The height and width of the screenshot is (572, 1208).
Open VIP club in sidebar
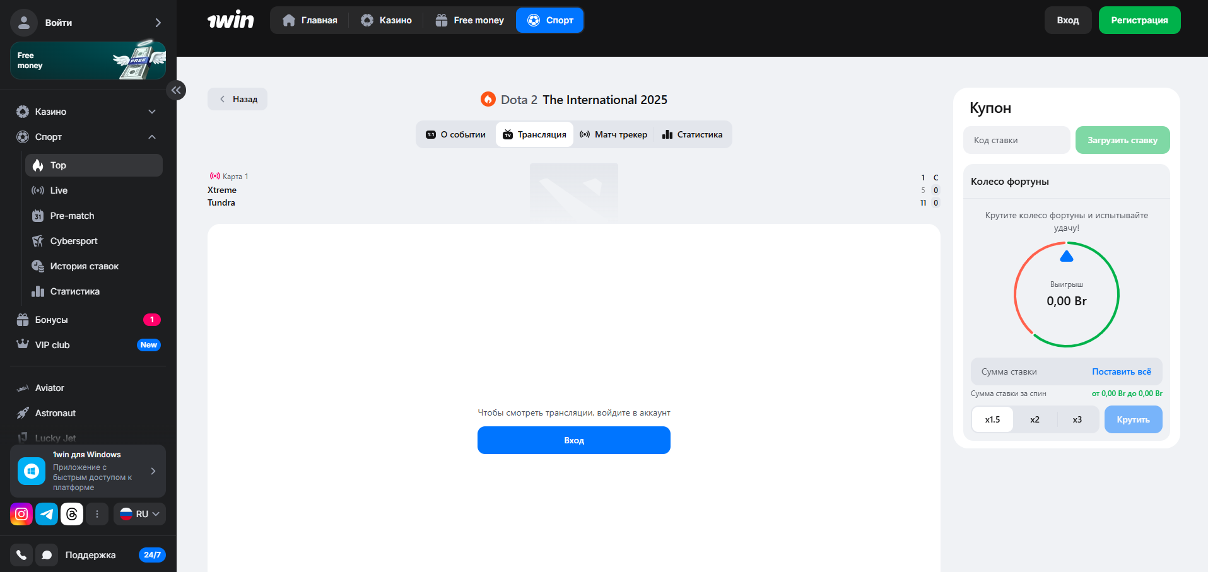tap(88, 345)
